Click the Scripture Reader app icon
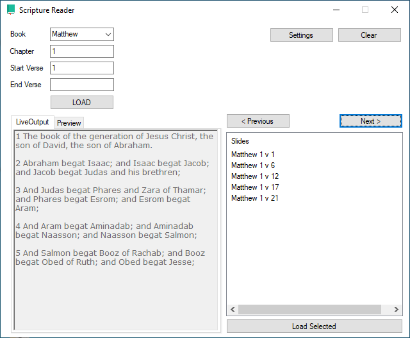The height and width of the screenshot is (338, 410). (10, 10)
